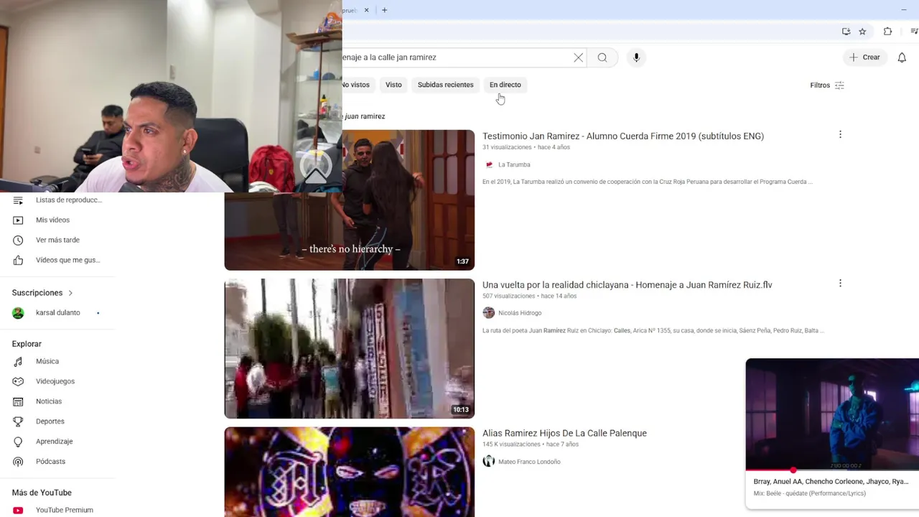This screenshot has width=919, height=517.
Task: Go to Nicolás Hidrogo channel
Action: click(520, 313)
